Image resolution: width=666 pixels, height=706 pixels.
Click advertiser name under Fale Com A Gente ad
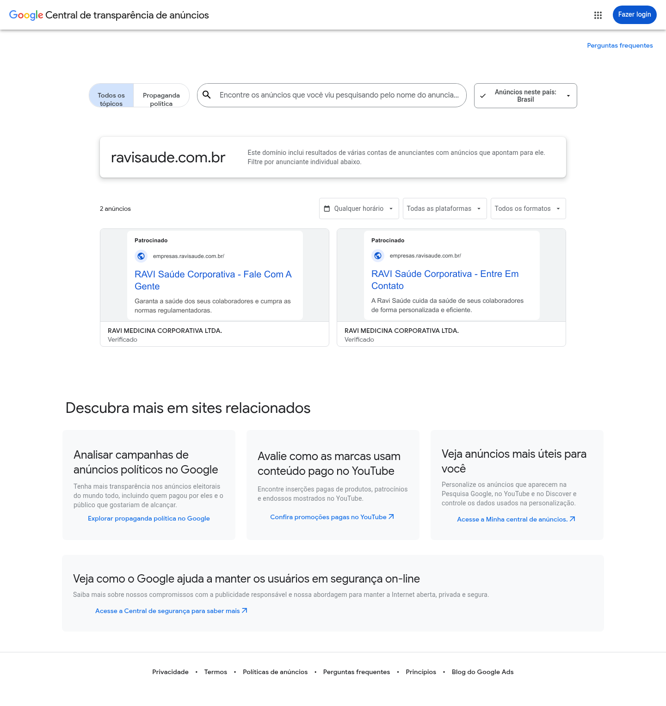165,331
